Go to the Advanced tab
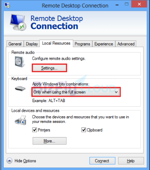Screen dimensions: 150x170 pos(126,44)
